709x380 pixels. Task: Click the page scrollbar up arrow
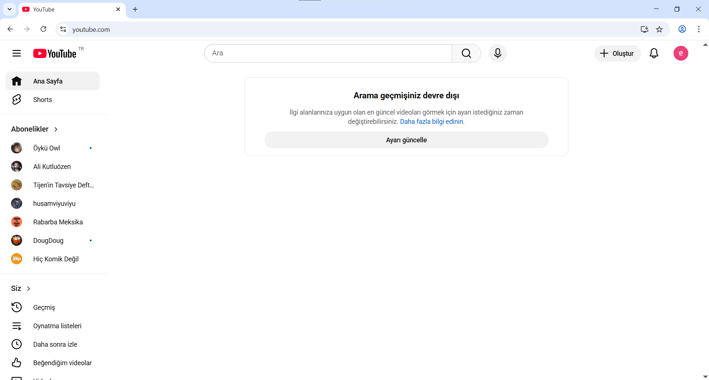705,45
